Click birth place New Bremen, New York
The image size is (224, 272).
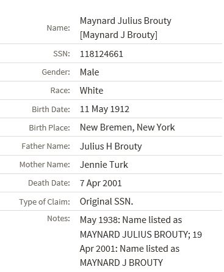click(x=128, y=127)
